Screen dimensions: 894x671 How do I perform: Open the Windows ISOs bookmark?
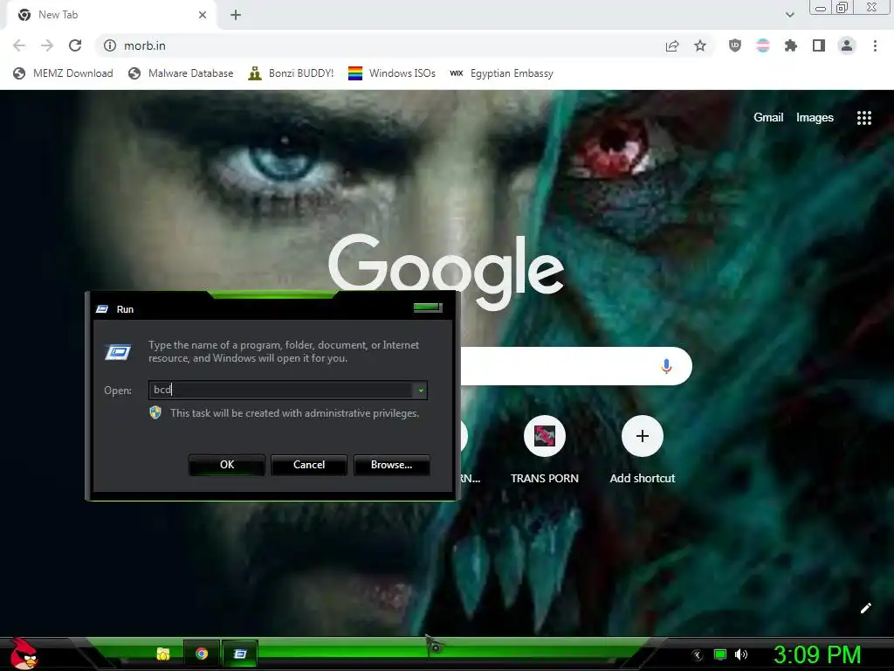coord(392,73)
